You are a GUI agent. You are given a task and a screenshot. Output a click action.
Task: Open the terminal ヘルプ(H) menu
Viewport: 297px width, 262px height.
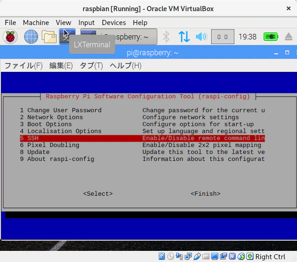(126, 66)
